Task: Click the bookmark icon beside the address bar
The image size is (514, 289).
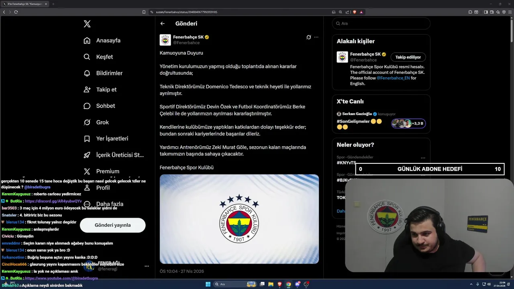Action: [144, 12]
